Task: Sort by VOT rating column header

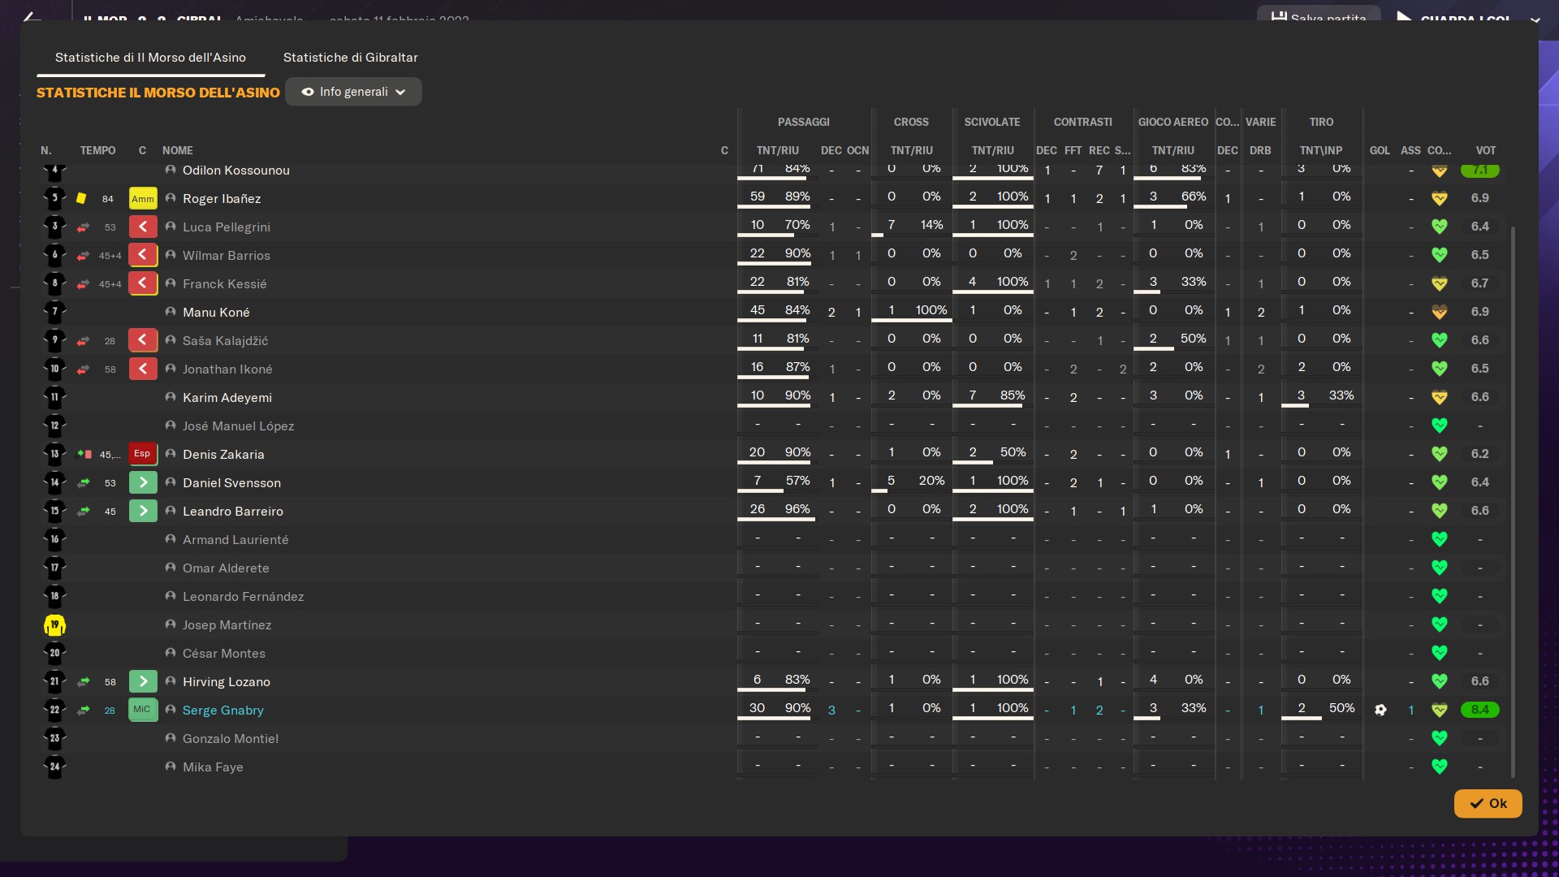Action: tap(1485, 150)
